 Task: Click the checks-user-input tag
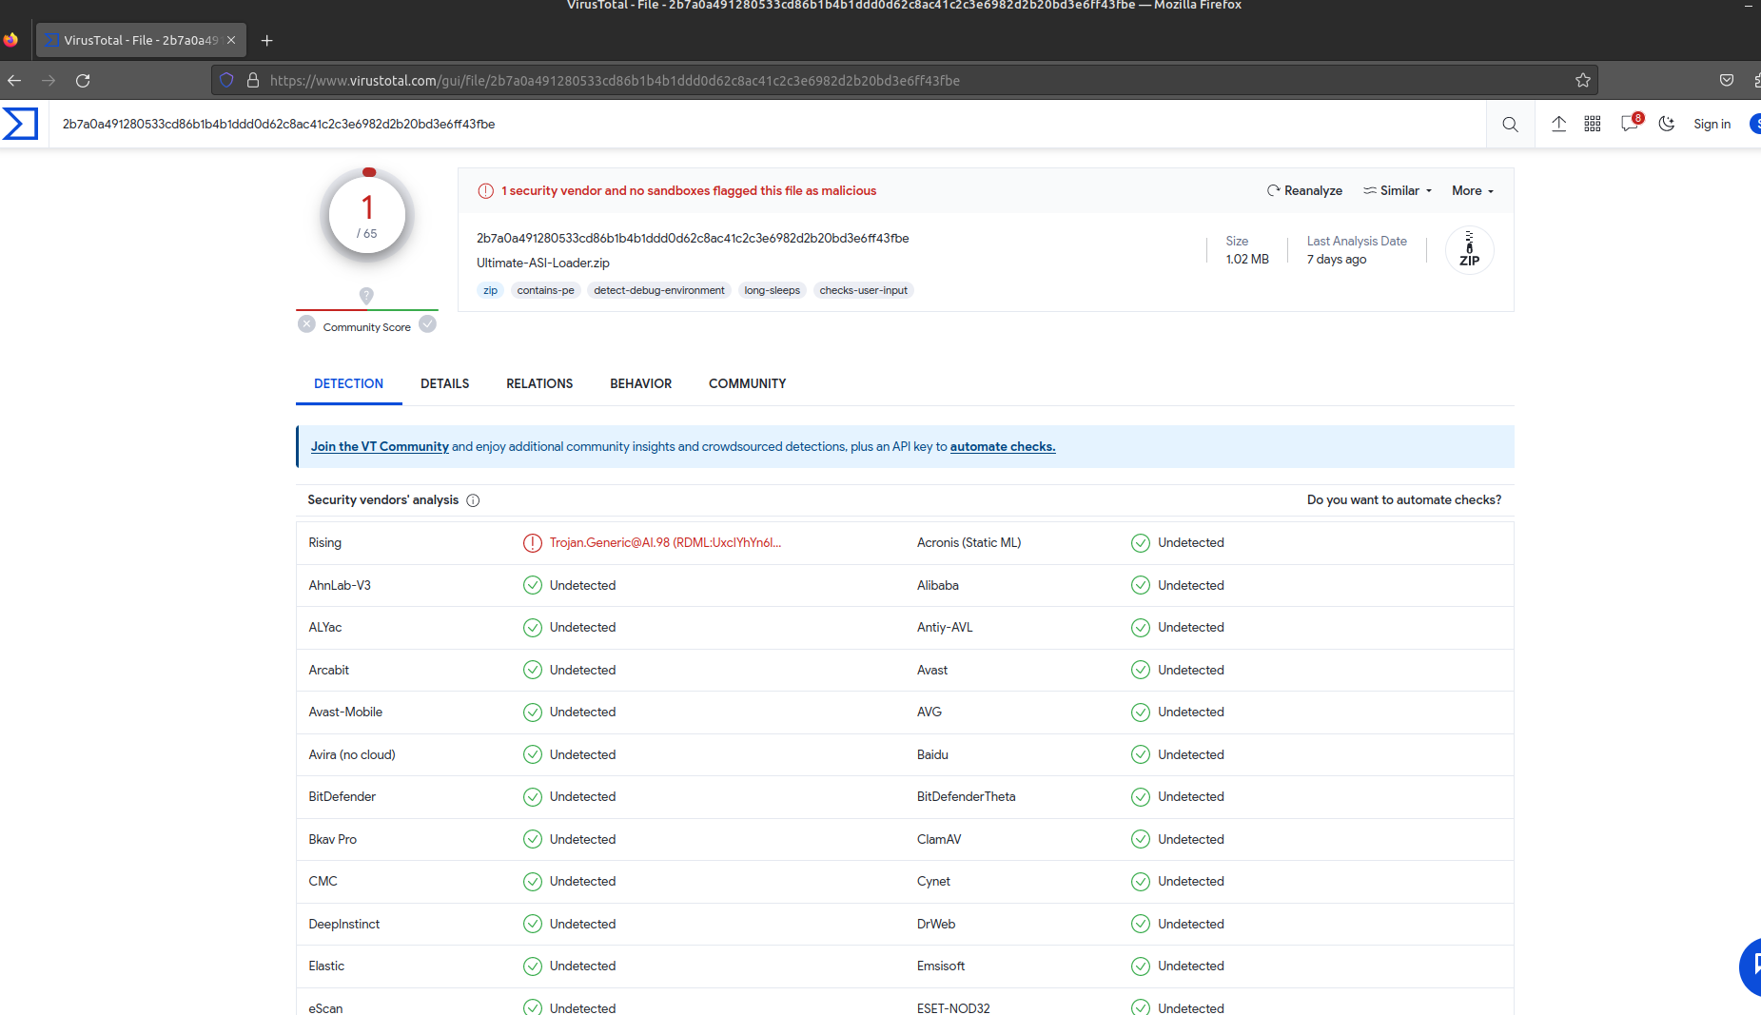point(864,290)
